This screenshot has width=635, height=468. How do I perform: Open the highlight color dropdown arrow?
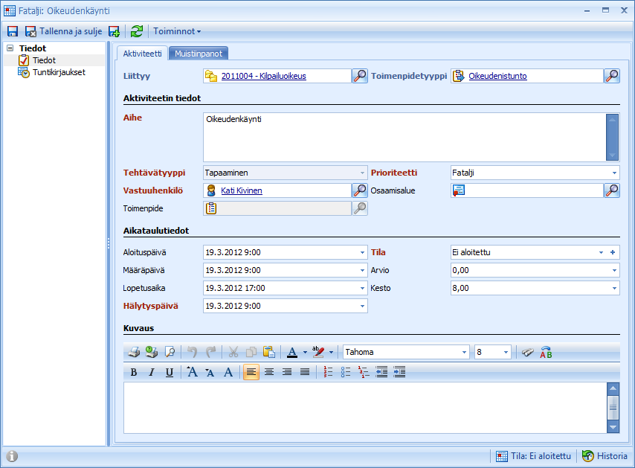click(332, 352)
